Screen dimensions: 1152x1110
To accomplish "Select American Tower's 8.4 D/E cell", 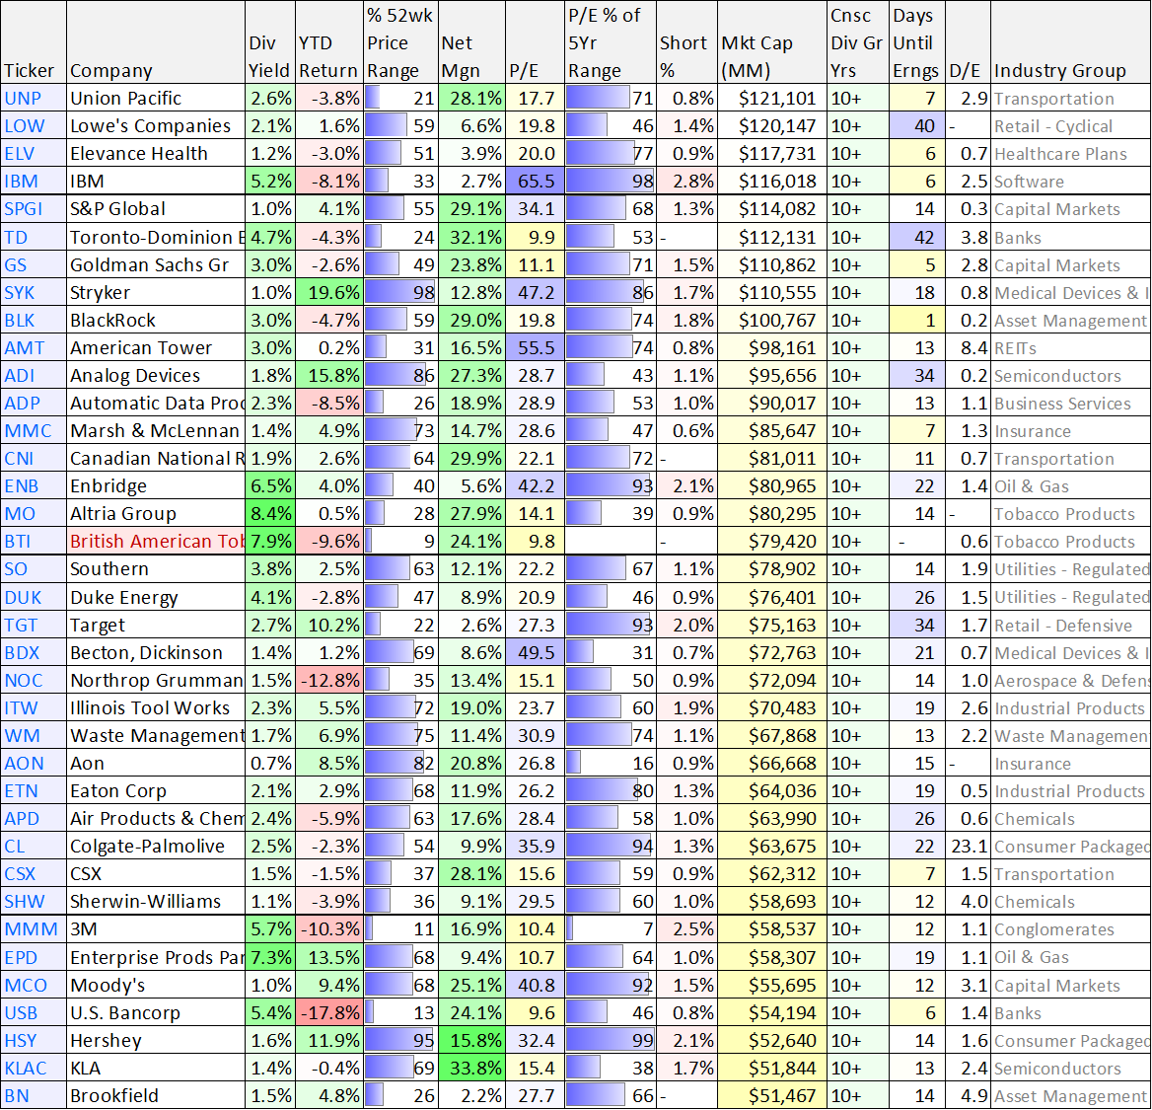I will (968, 347).
